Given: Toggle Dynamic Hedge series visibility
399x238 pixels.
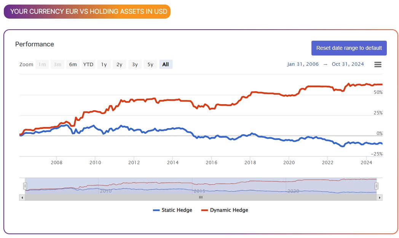Looking at the screenshot, I should (229, 210).
